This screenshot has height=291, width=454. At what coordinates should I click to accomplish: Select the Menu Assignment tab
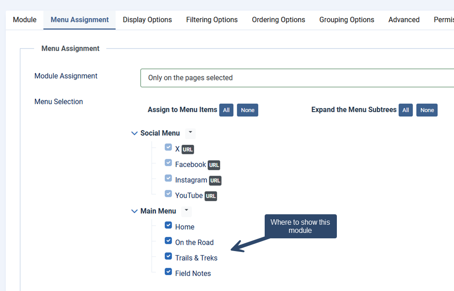point(79,20)
